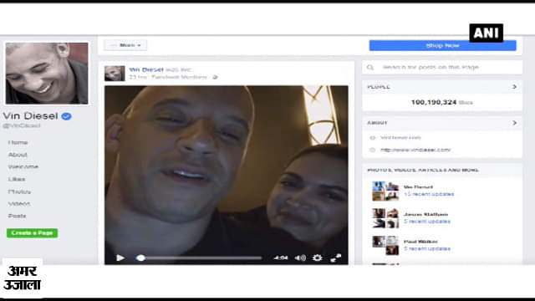Open the vindiesel.com website link
Viewport: 535px width, 301px height.
[415, 150]
